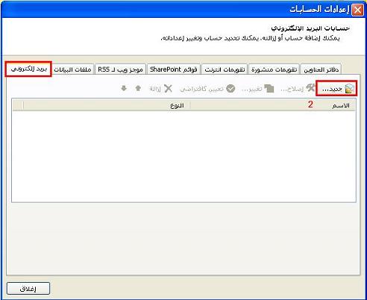Click the move account down arrow
Image resolution: width=367 pixels, height=300 pixels.
click(x=124, y=88)
